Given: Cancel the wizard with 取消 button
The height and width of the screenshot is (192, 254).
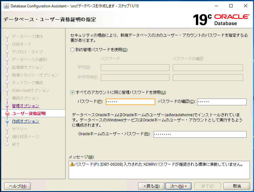Looking at the screenshot, I should 237,186.
